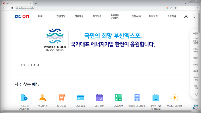Click the browser forward arrow

[8, 8]
